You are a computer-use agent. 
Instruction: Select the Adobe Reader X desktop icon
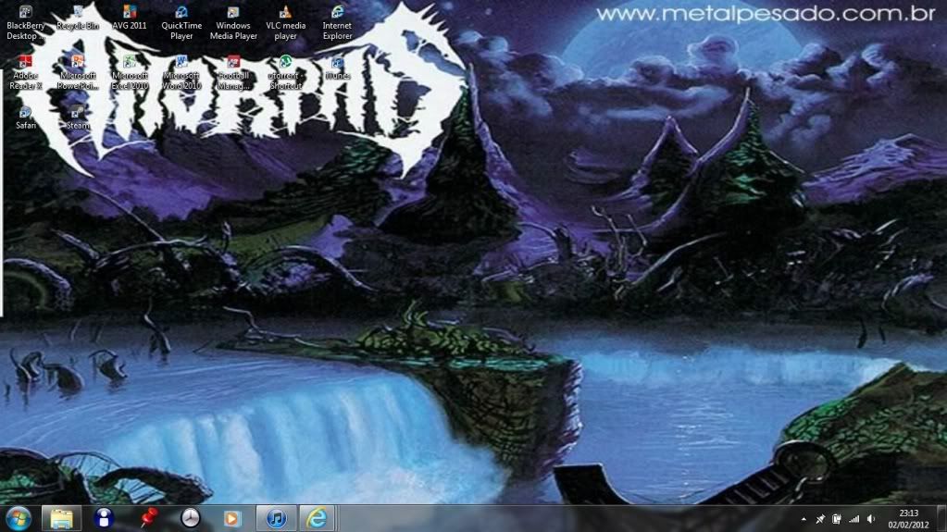coord(25,72)
